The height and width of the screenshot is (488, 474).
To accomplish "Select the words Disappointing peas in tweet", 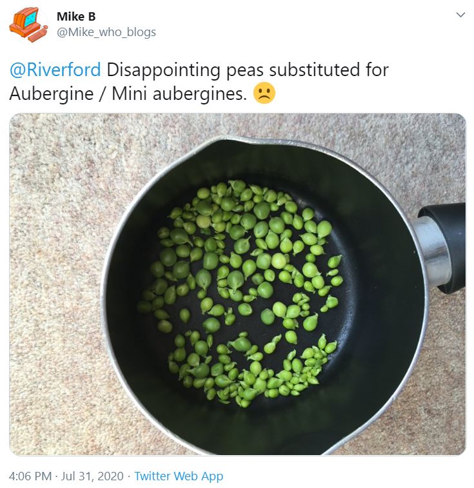I will click(x=185, y=70).
